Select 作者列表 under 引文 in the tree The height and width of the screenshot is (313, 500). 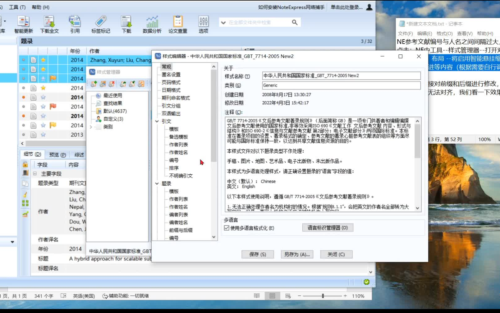point(178,145)
